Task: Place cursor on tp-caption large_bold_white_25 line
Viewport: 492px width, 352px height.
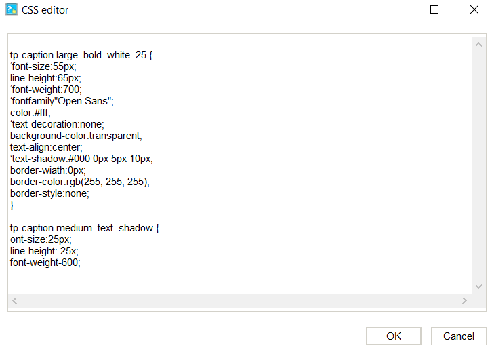Action: [81, 55]
